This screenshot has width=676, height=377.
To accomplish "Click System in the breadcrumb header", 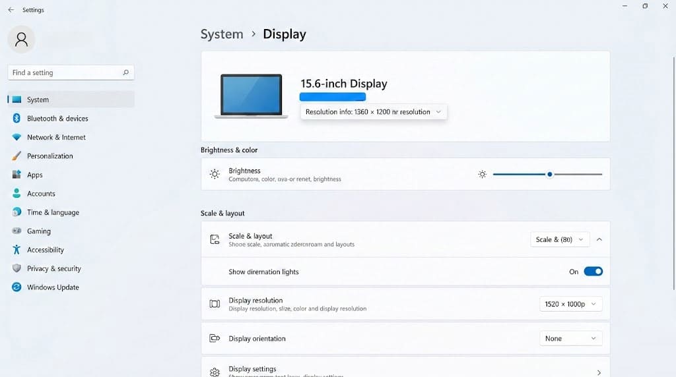I will pyautogui.click(x=222, y=34).
